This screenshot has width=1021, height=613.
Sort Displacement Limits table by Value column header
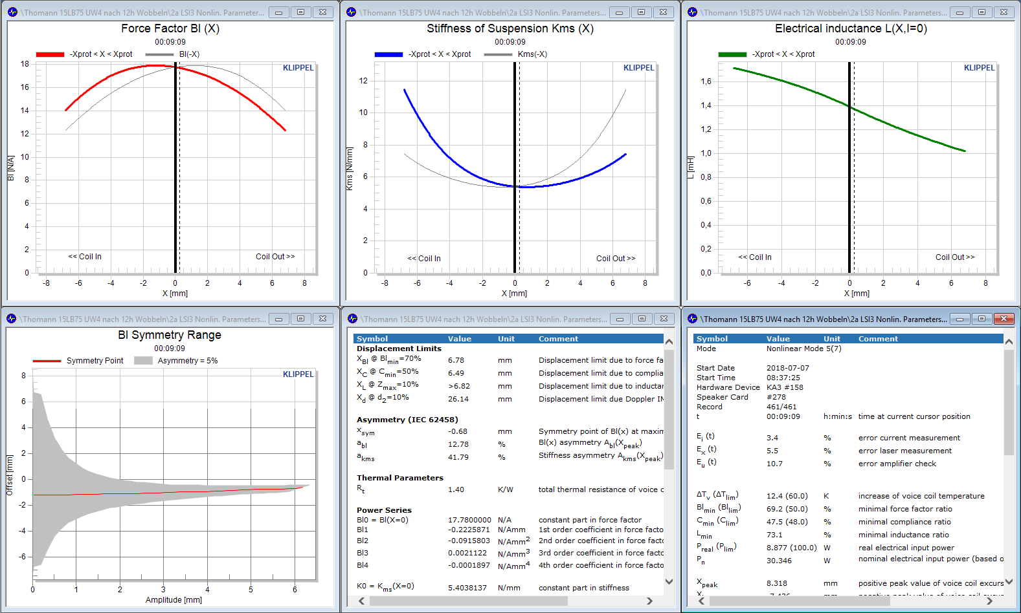(x=460, y=339)
